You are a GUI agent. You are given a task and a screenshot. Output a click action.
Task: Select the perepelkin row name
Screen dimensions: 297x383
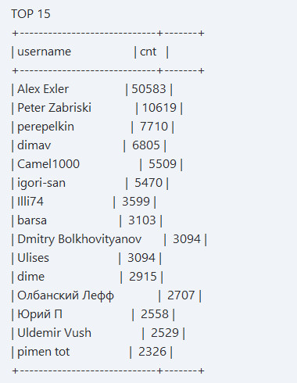[45, 127]
